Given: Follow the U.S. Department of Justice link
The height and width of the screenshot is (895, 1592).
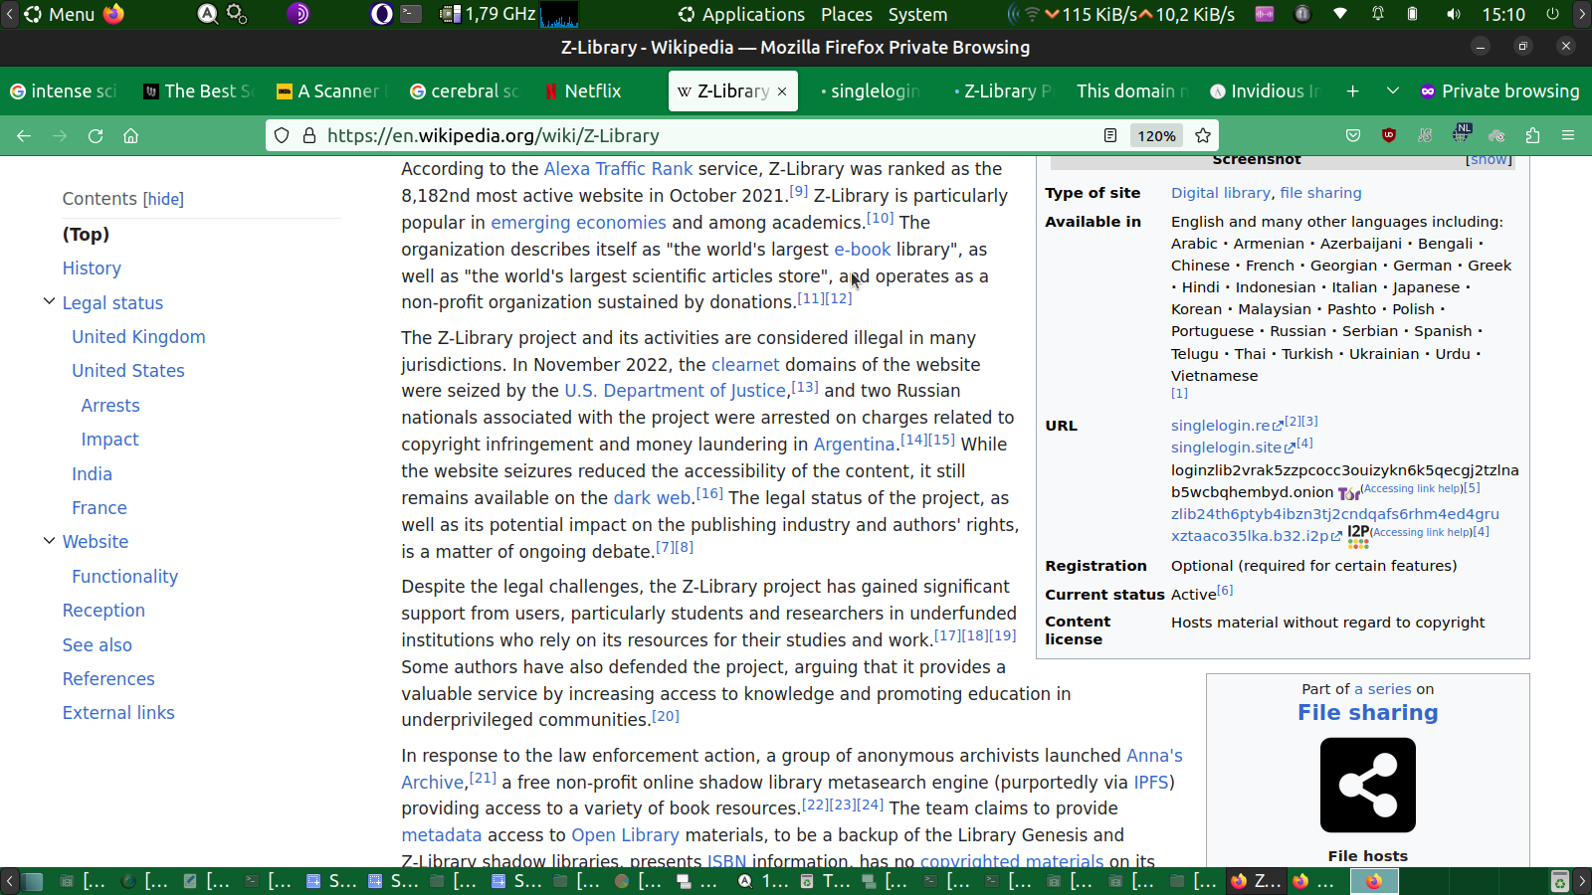Looking at the screenshot, I should point(675,391).
